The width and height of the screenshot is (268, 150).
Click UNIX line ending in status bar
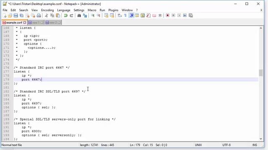pyautogui.click(x=198, y=145)
